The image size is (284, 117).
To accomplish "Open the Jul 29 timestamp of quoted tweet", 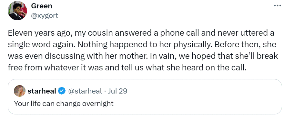I will tap(117, 91).
